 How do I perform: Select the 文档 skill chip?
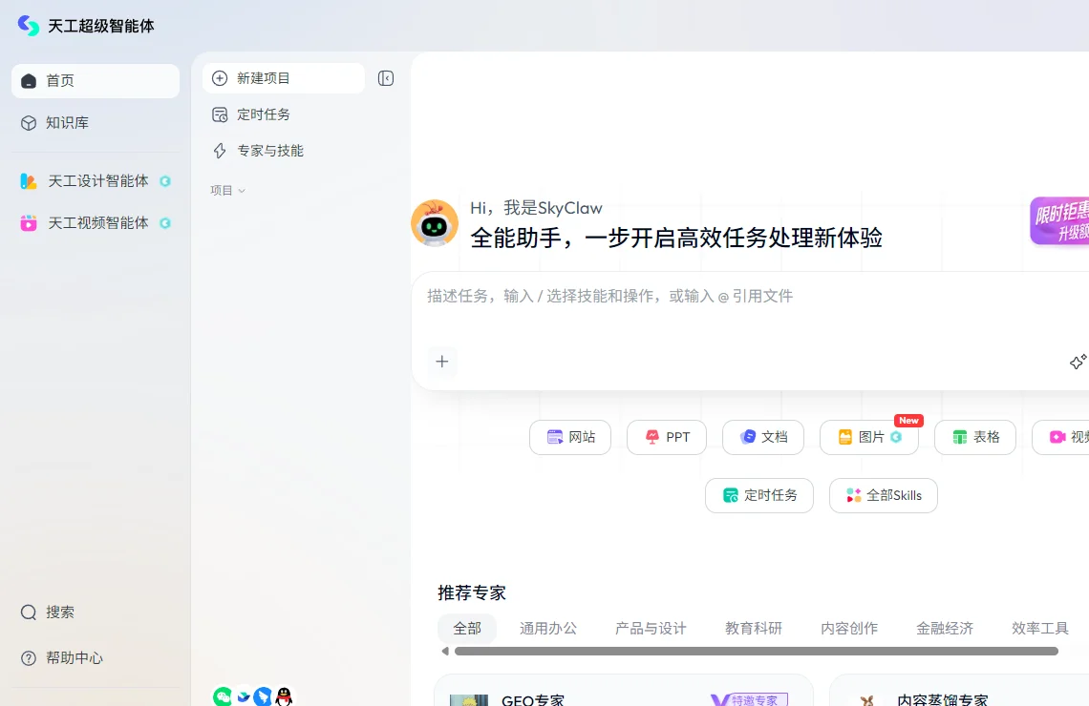(763, 437)
